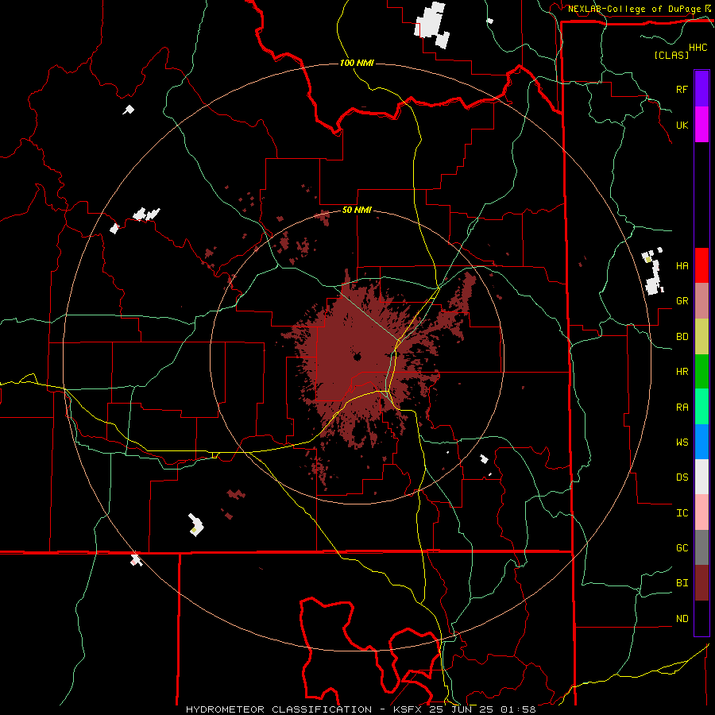715x715 pixels.
Task: Click the radar site center dot
Action: pyautogui.click(x=357, y=357)
